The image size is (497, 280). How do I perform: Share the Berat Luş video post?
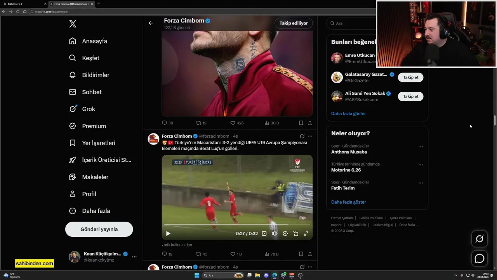point(310,254)
